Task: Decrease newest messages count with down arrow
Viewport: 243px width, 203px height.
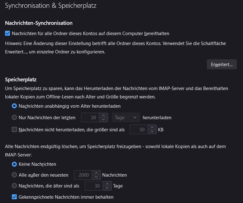Action: coord(96,177)
